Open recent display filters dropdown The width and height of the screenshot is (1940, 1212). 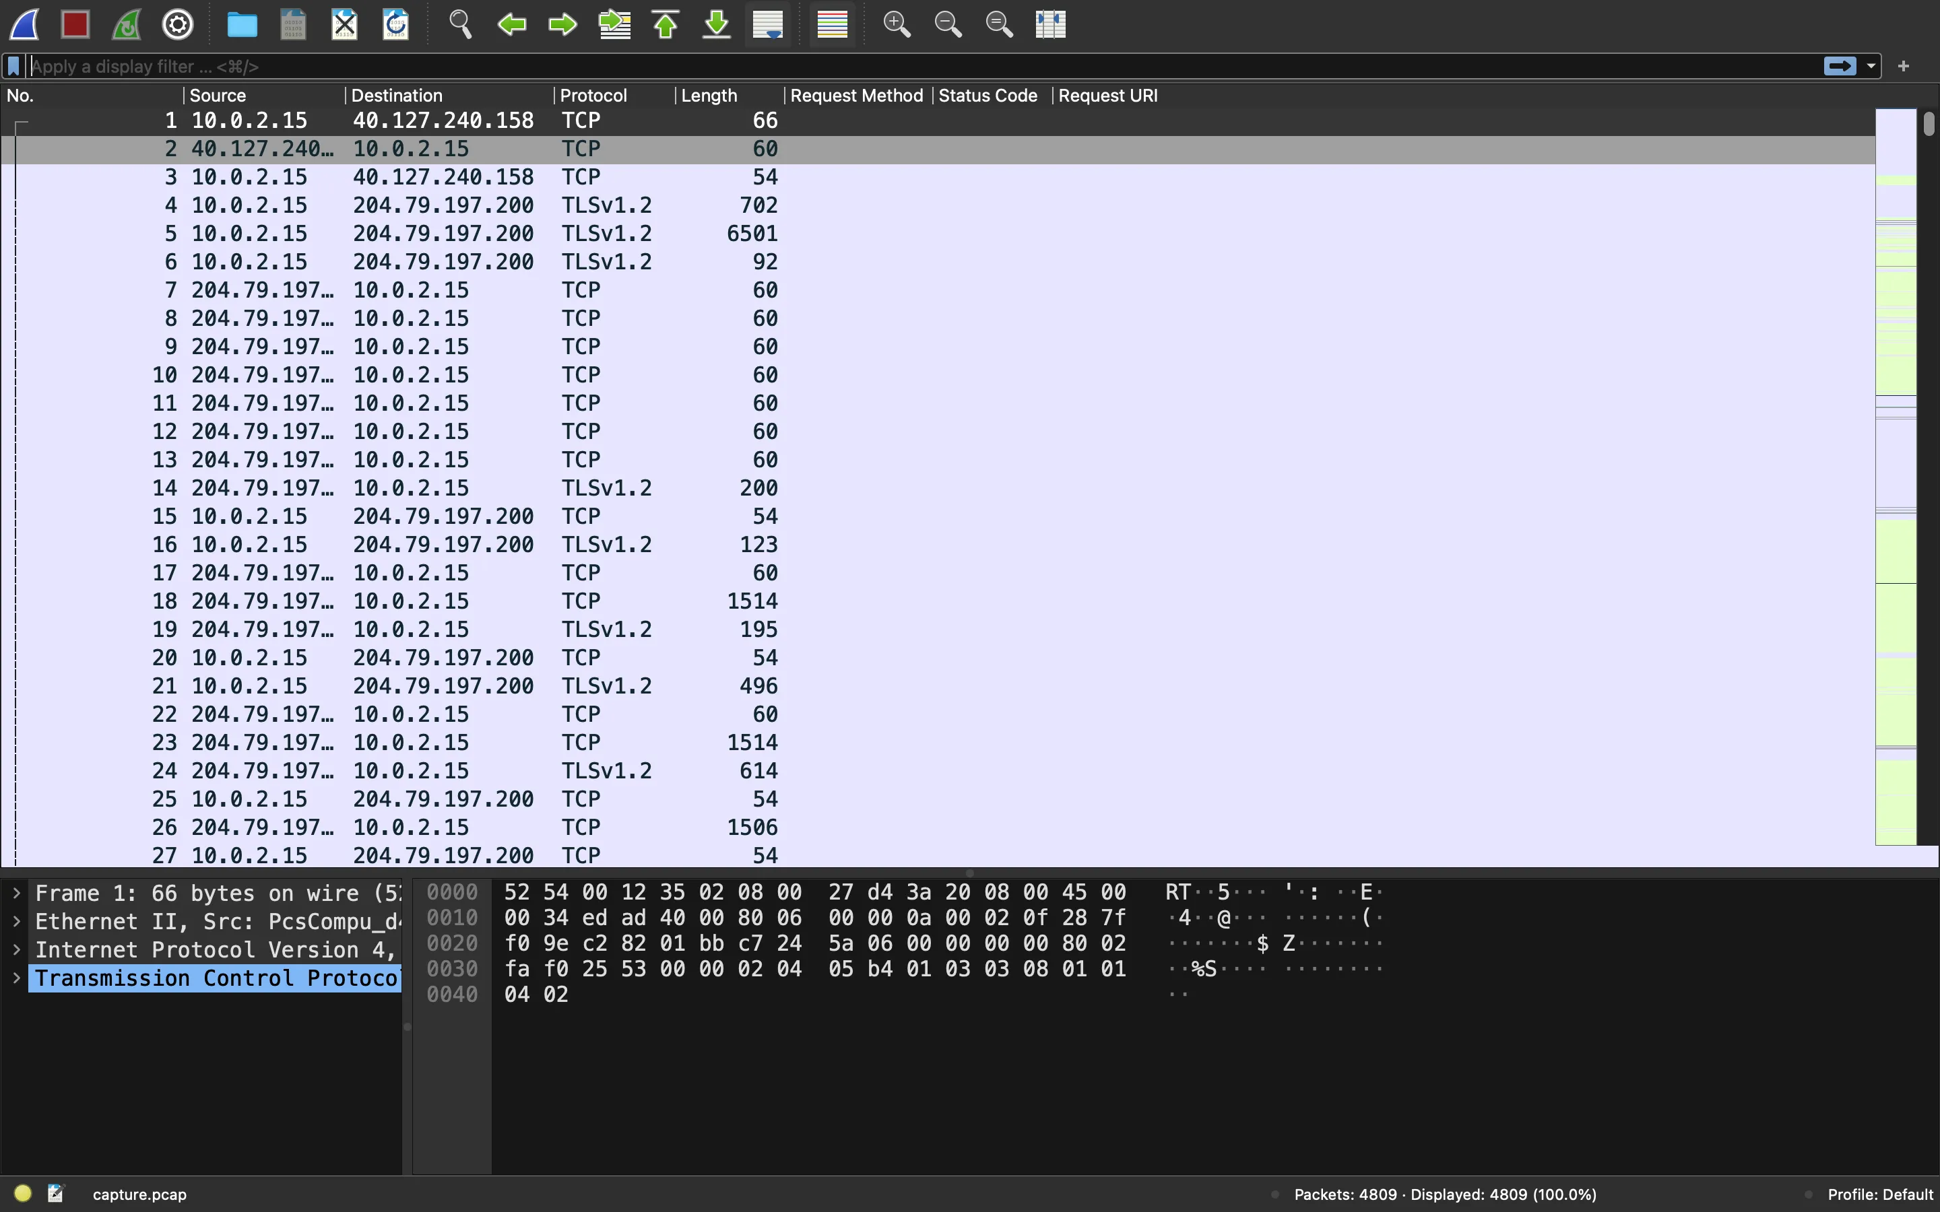tap(1871, 67)
